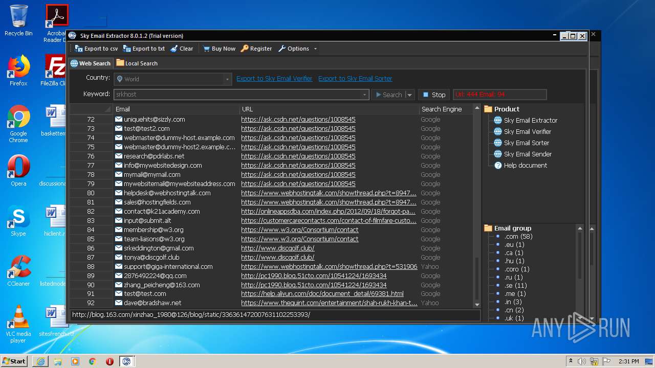Click Export to Sky Email Sorter link
This screenshot has height=368, width=655.
[355, 79]
